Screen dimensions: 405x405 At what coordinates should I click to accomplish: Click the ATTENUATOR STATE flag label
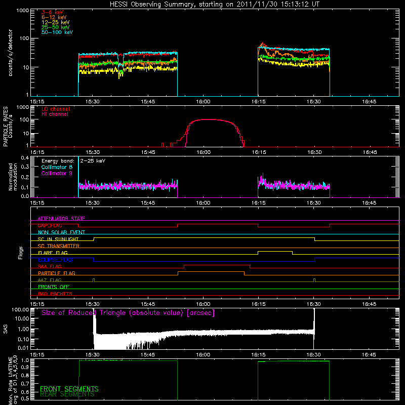(x=61, y=219)
